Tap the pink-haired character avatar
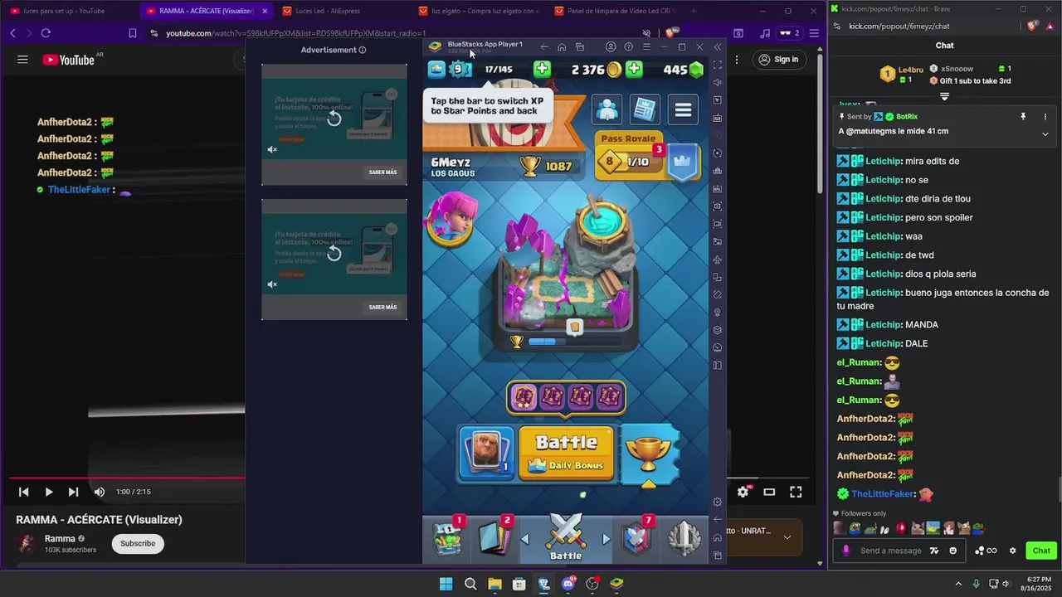The image size is (1062, 597). point(452,218)
